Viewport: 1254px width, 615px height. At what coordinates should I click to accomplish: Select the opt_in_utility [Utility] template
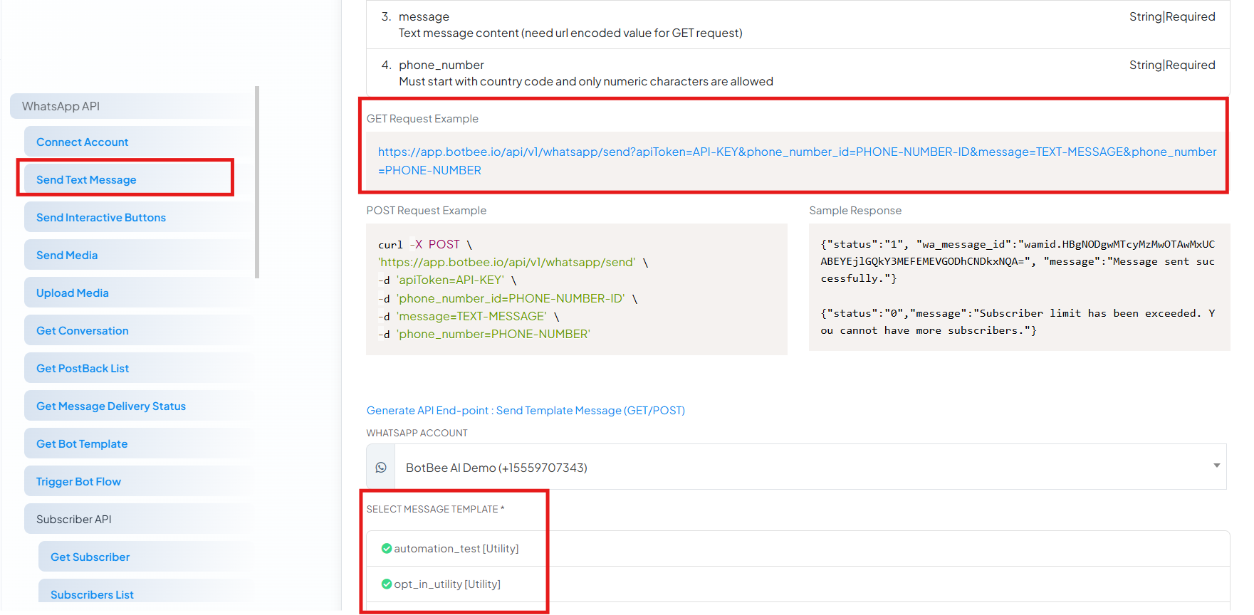[798, 584]
